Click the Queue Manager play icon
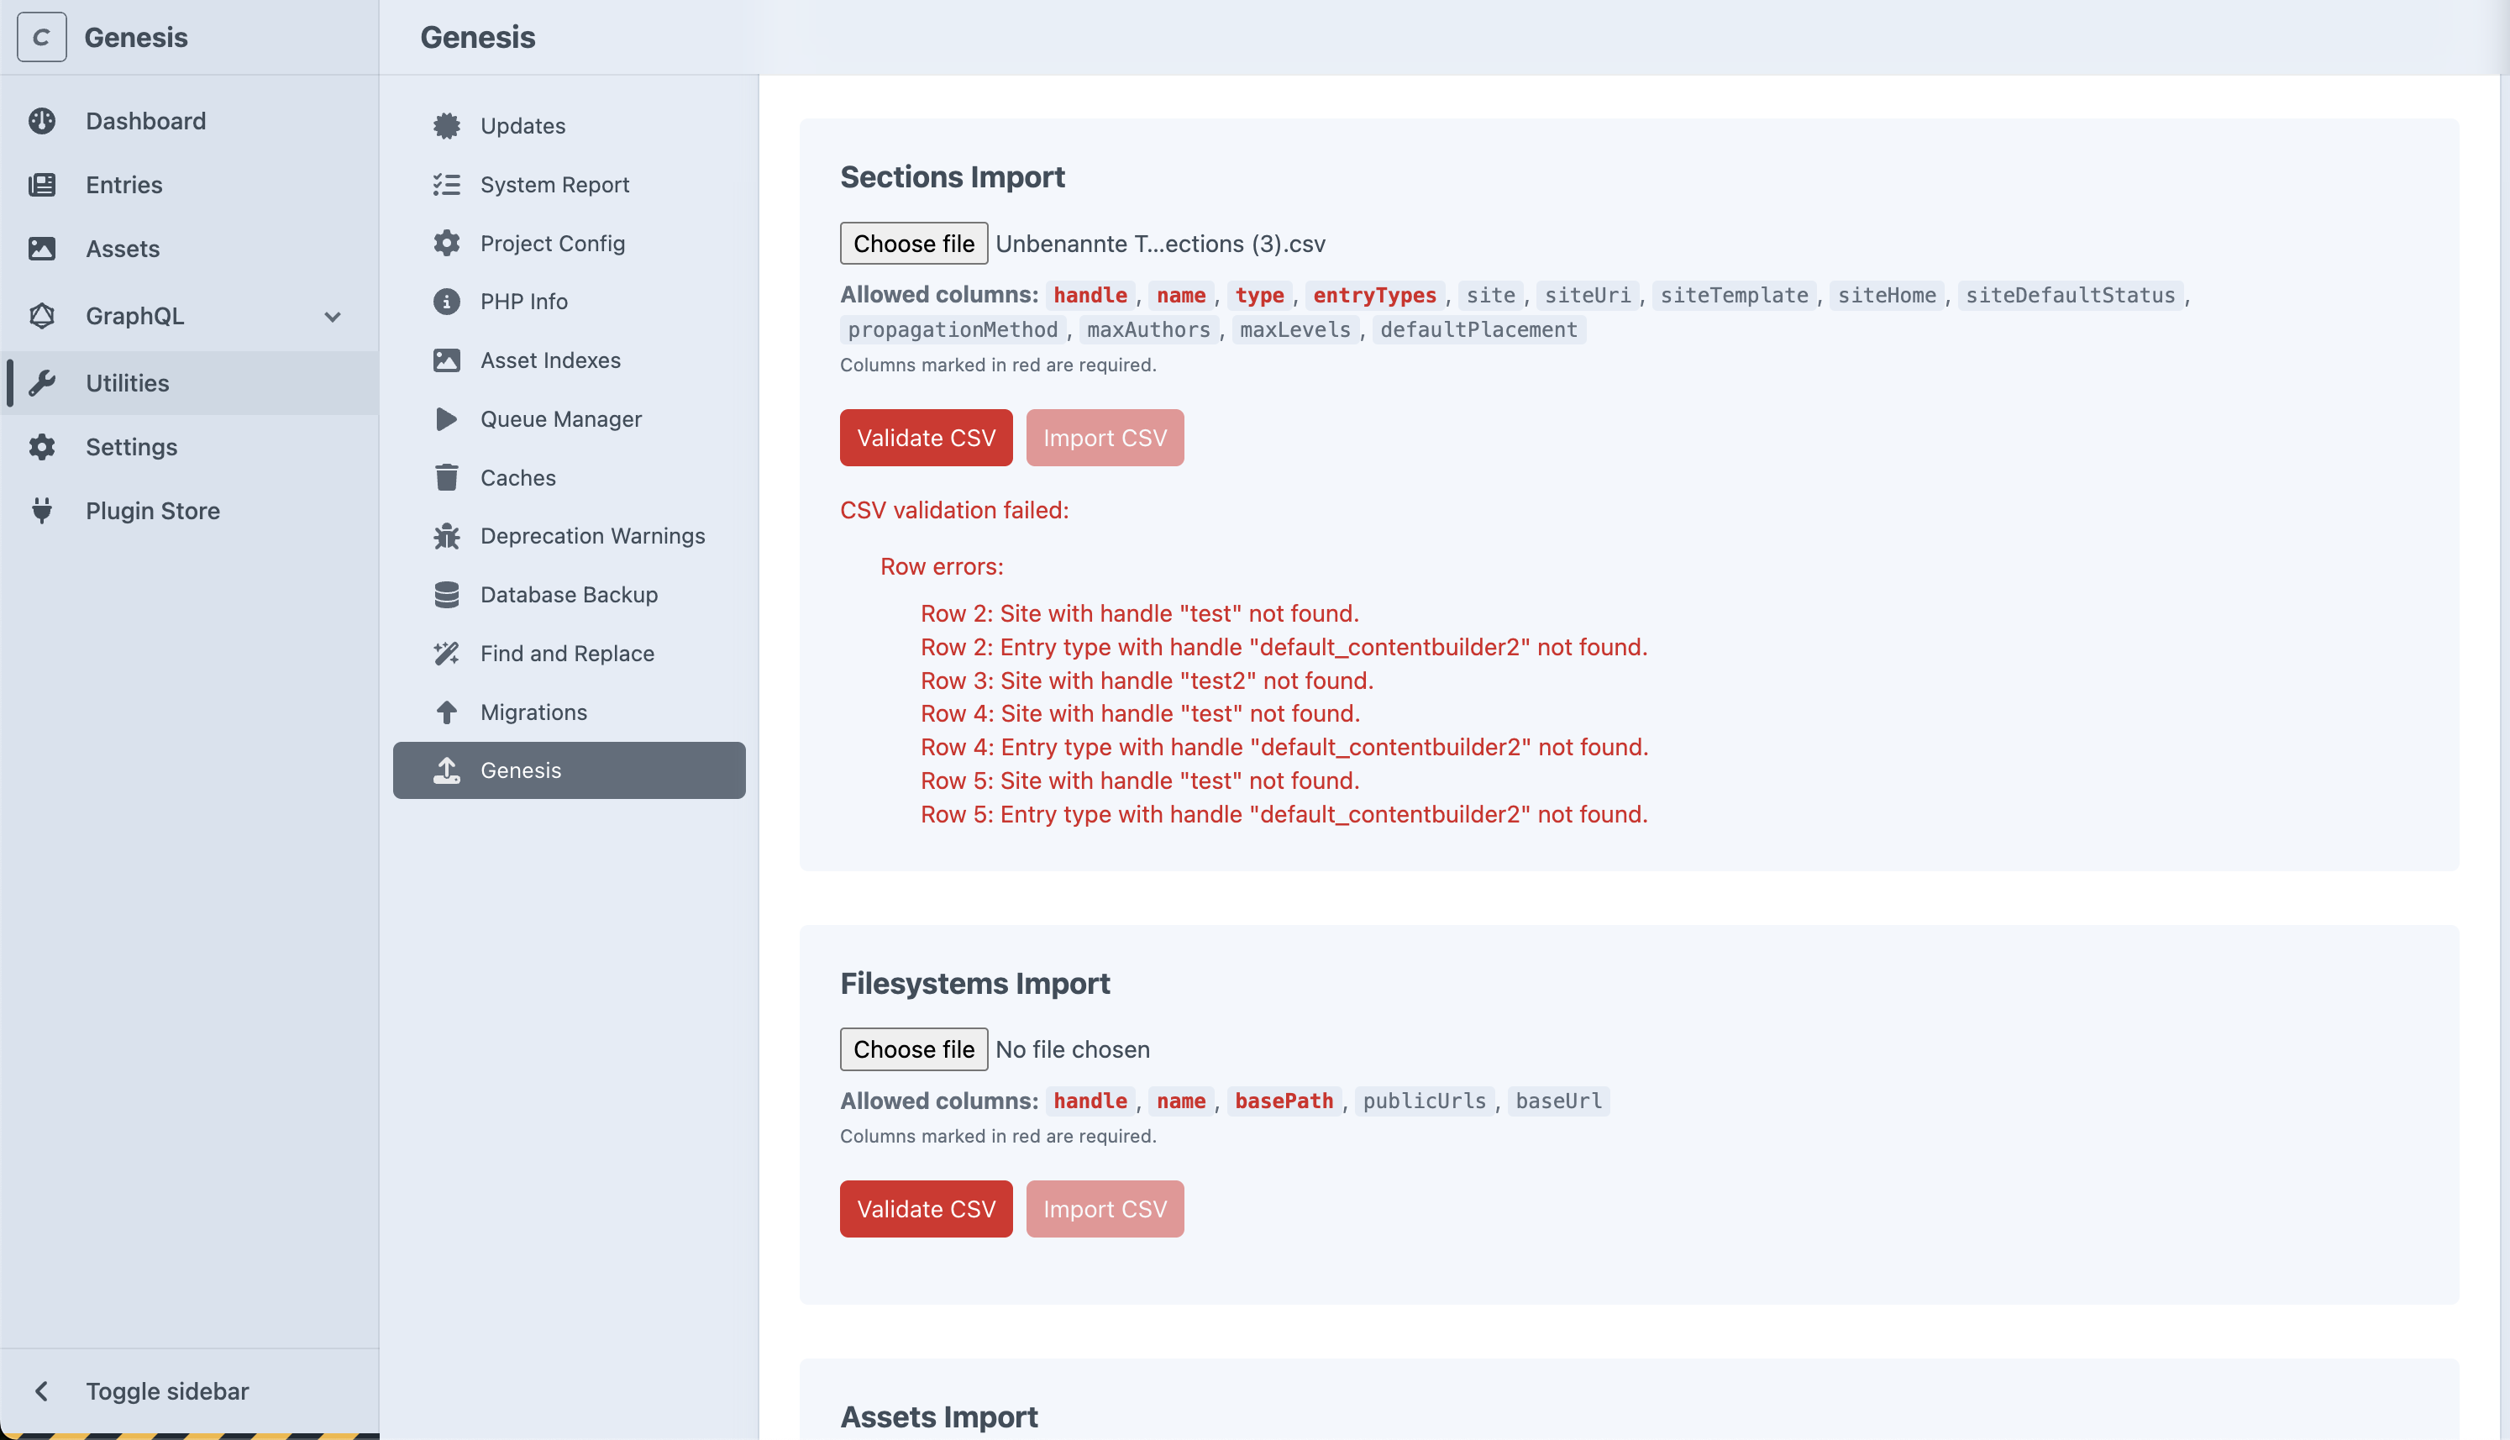The image size is (2510, 1440). point(447,419)
